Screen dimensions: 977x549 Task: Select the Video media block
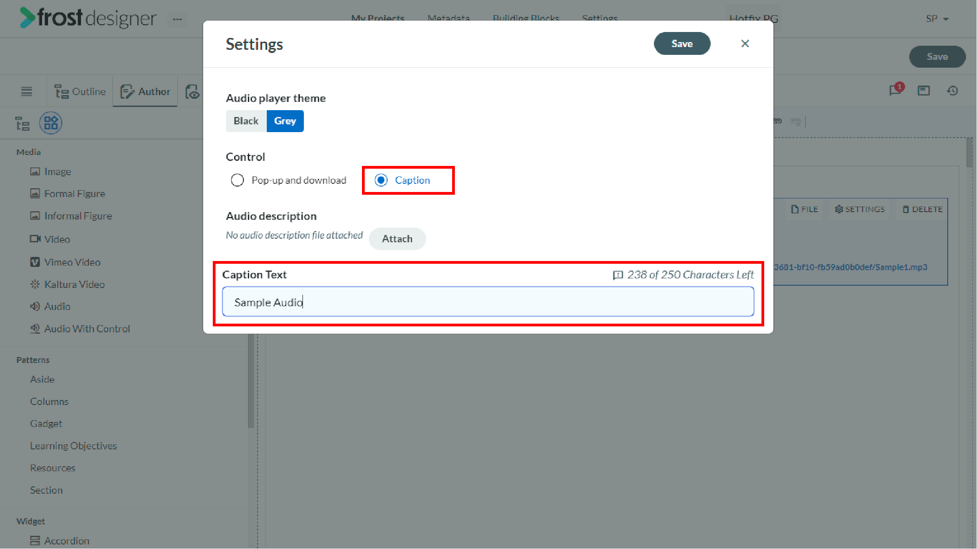50,239
